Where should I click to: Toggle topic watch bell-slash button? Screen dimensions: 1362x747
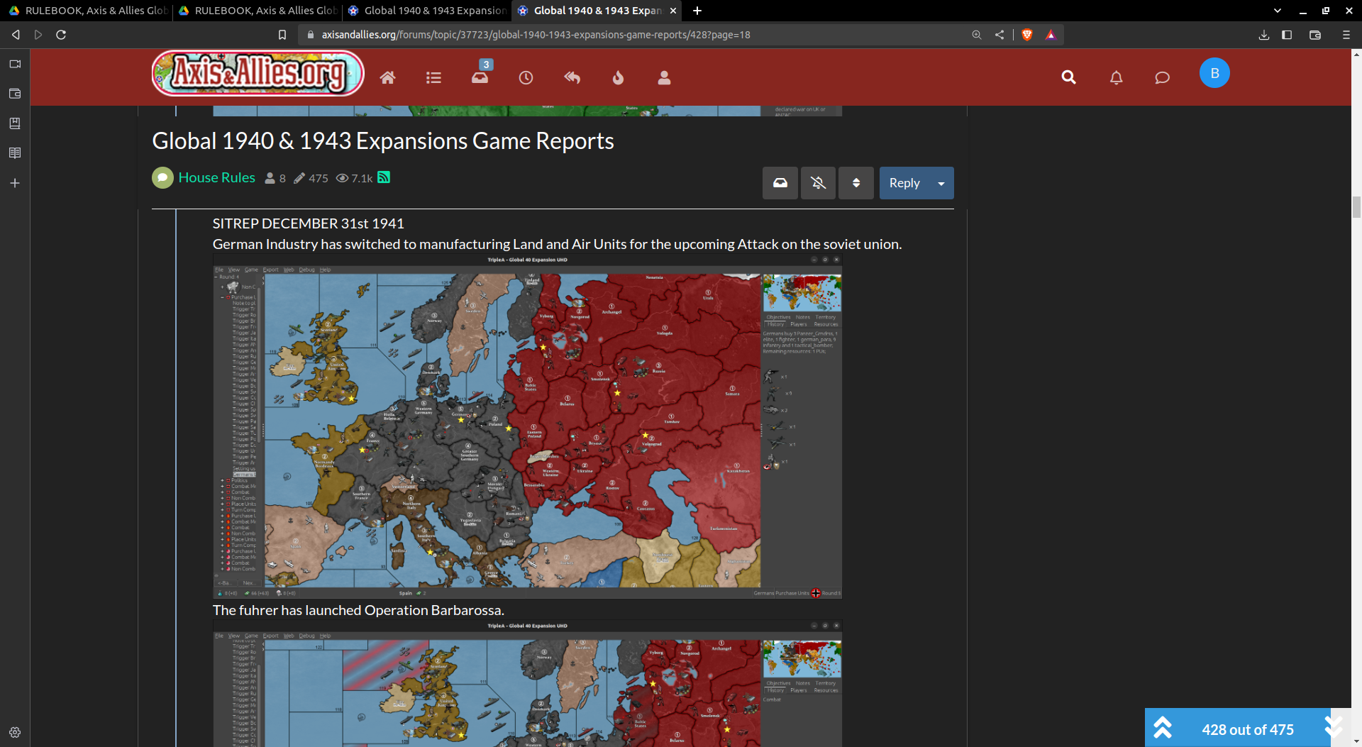[818, 183]
